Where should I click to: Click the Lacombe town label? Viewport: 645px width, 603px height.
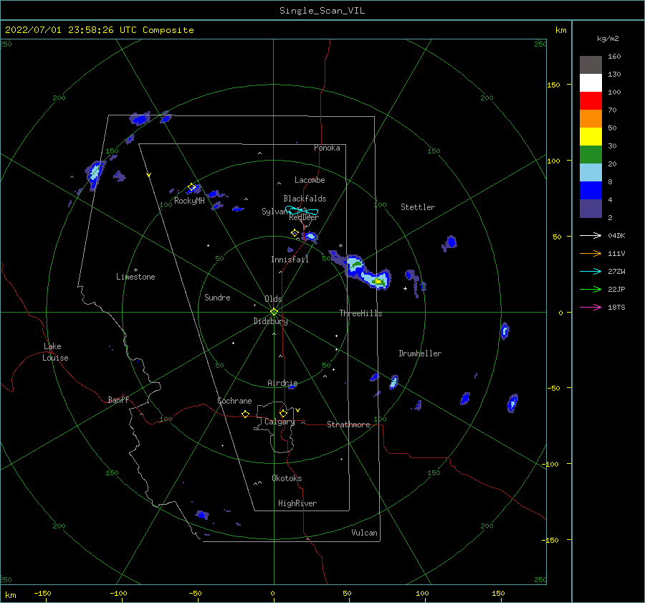coord(310,180)
